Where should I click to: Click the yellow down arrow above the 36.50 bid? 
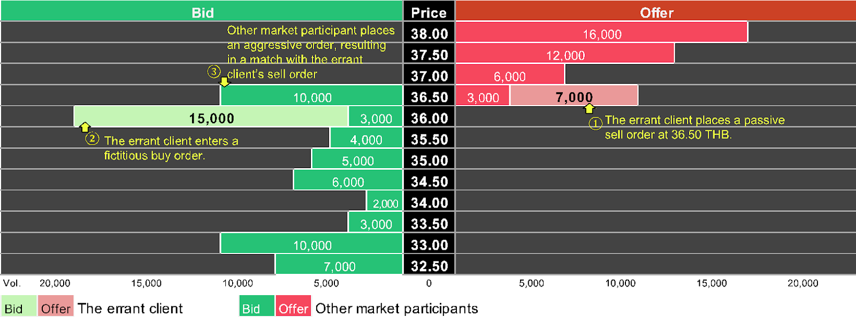tap(225, 82)
